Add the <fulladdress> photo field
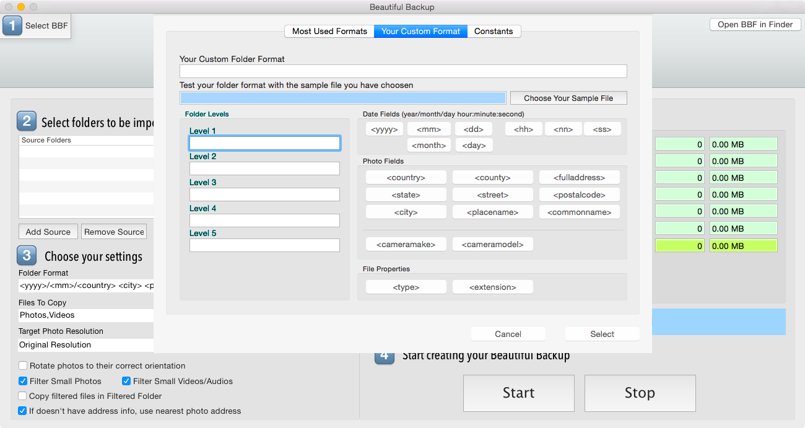The width and height of the screenshot is (805, 428). tap(580, 177)
